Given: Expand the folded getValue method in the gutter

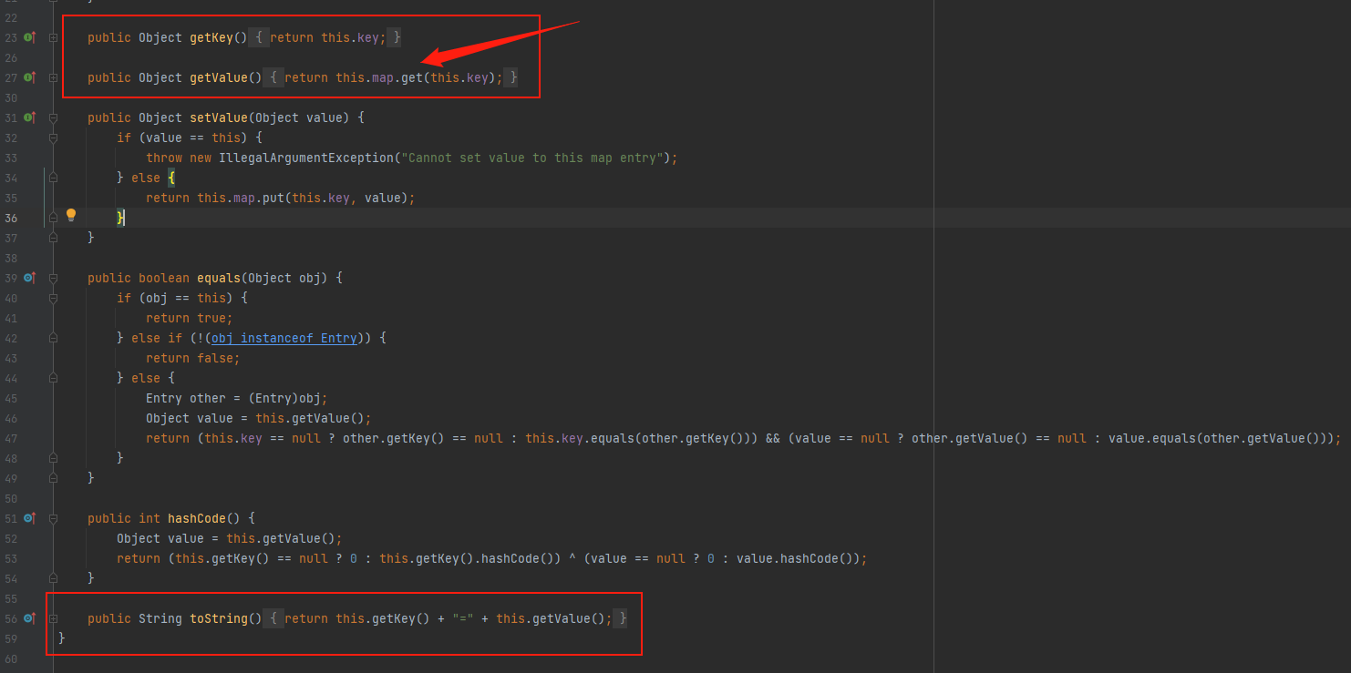Looking at the screenshot, I should (53, 77).
